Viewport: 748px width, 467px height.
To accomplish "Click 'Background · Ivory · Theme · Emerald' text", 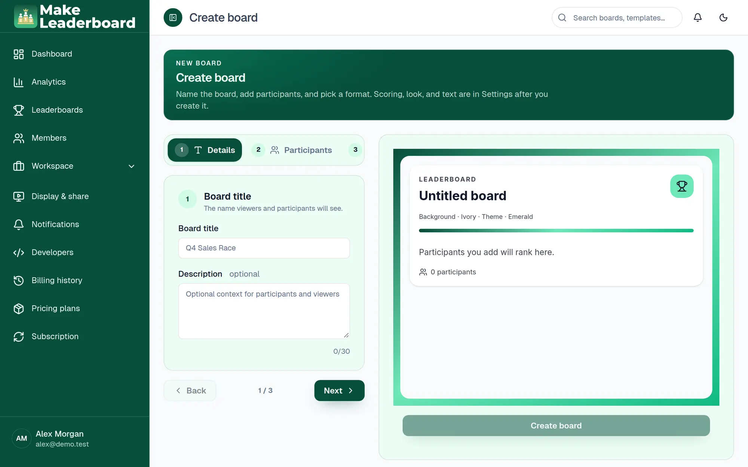I will (476, 217).
